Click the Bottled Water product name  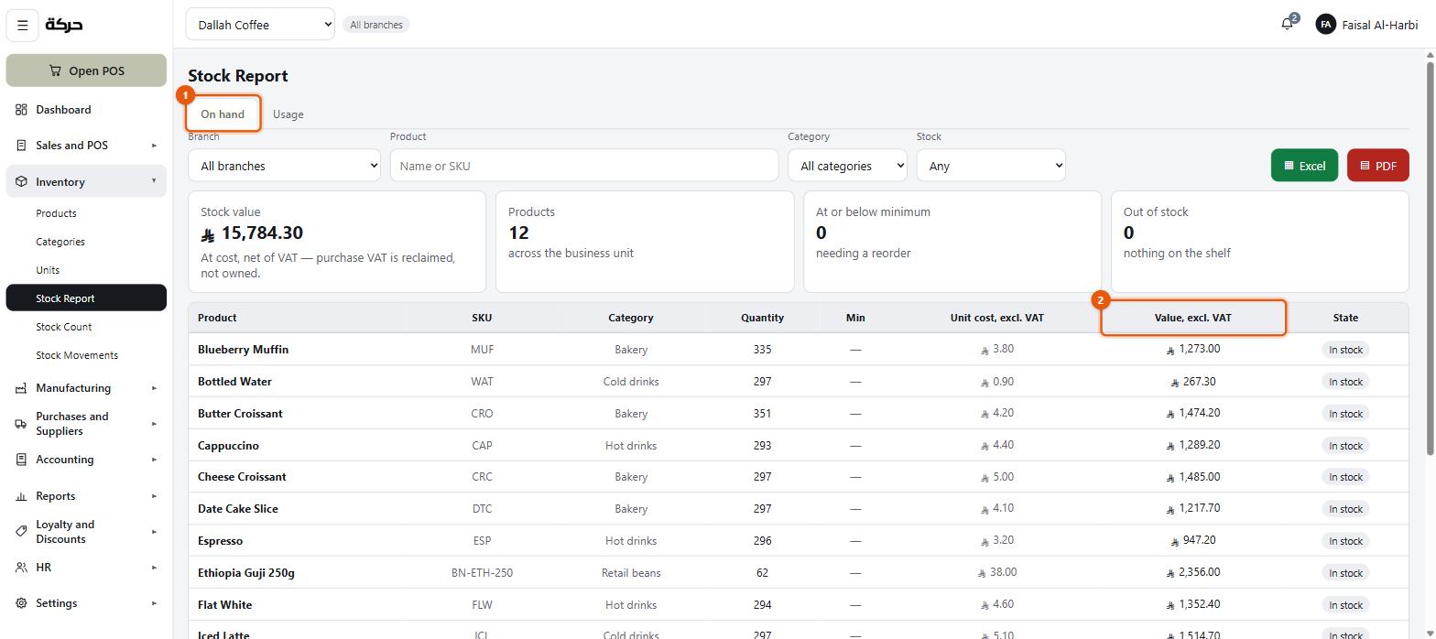tap(234, 382)
